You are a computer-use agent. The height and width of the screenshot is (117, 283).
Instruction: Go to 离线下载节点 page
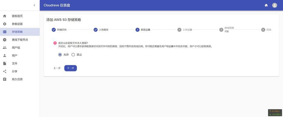click(x=20, y=39)
